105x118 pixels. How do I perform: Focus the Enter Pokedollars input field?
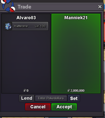click(x=51, y=98)
